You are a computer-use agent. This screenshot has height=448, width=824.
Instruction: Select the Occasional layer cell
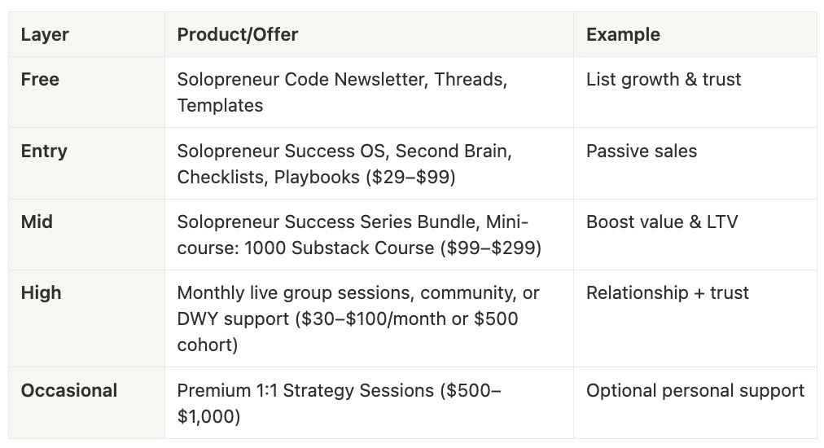(x=86, y=402)
